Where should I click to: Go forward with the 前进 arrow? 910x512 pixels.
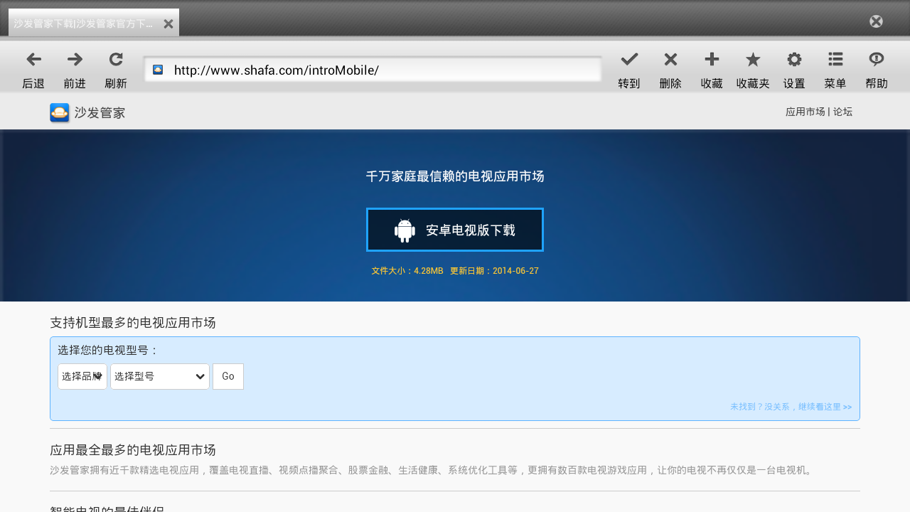coord(75,60)
